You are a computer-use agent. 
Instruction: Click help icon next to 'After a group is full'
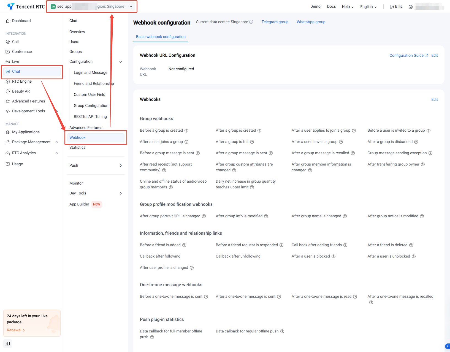click(x=252, y=142)
